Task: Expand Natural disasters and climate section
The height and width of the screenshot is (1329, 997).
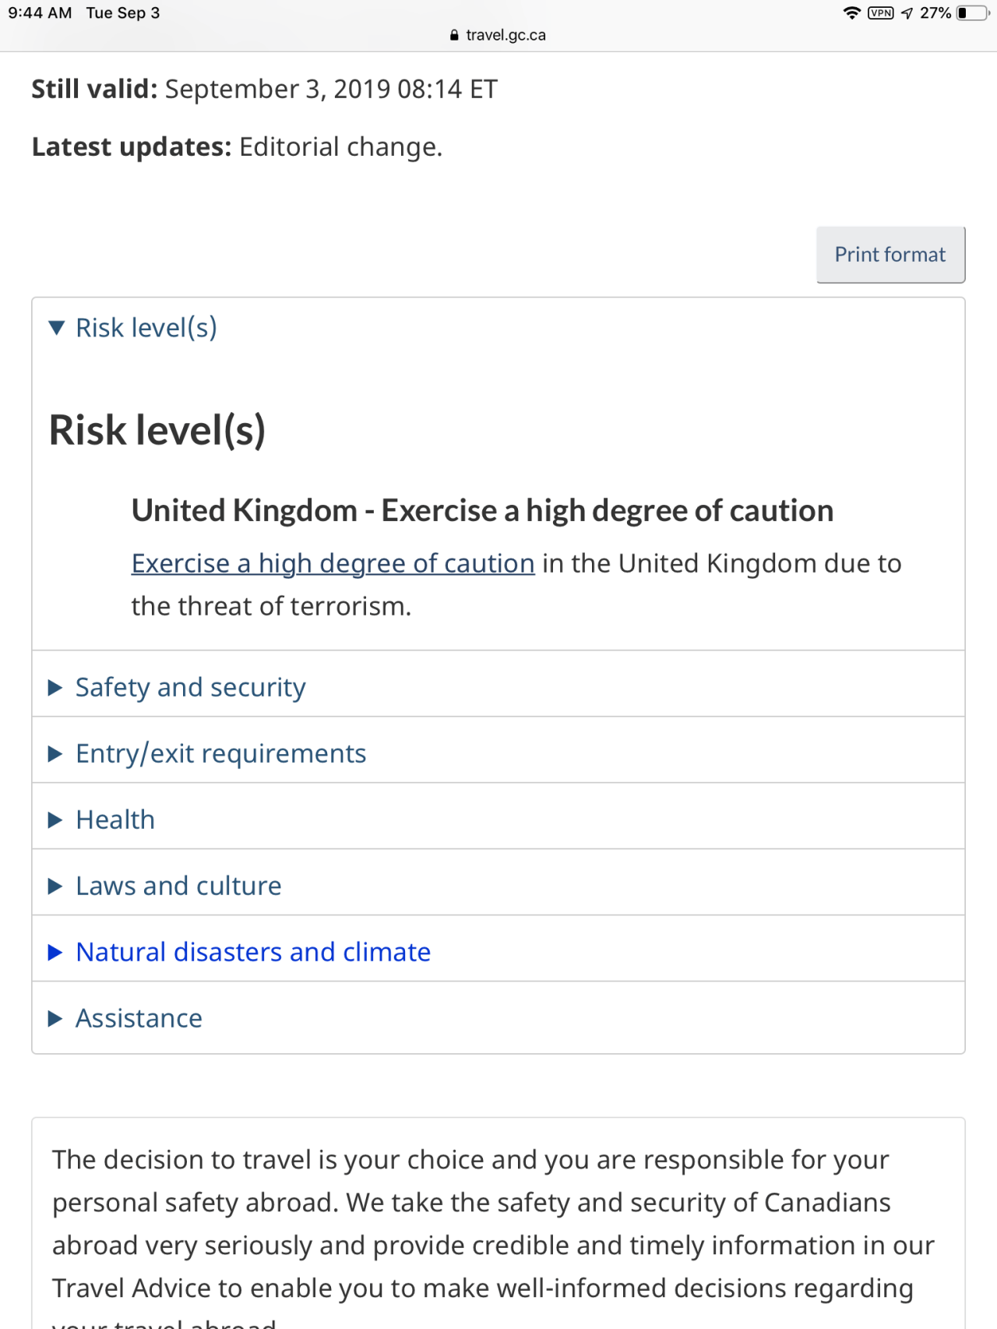Action: pos(253,952)
